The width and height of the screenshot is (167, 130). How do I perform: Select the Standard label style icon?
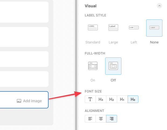coord(93,28)
